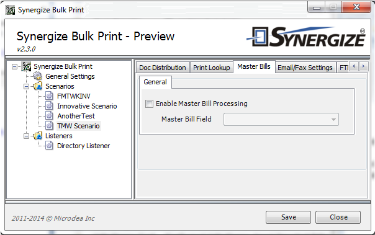Click the Scenarios folder icon
Image resolution: width=375 pixels, height=235 pixels.
coord(38,86)
